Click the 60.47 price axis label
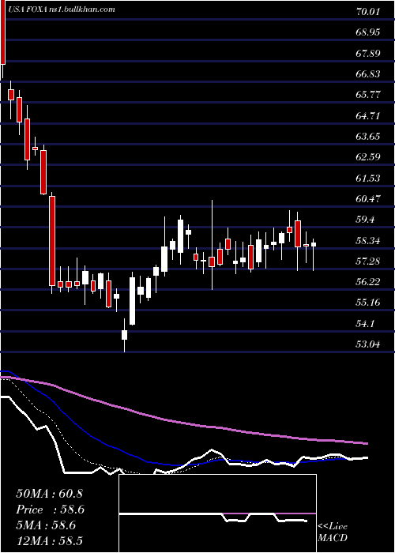 coord(368,199)
